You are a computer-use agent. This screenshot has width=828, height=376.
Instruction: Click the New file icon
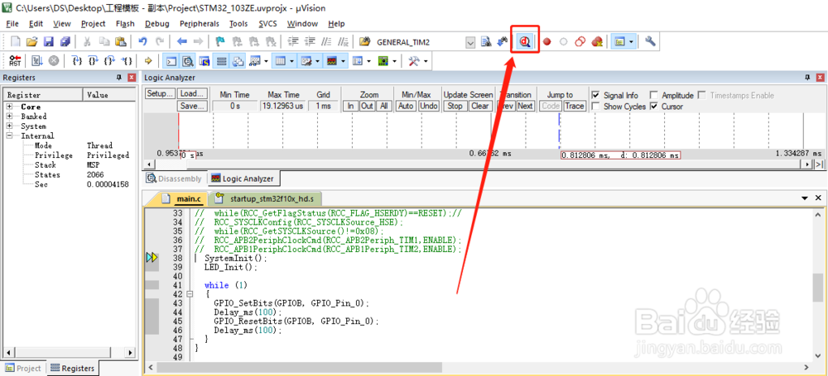click(16, 41)
